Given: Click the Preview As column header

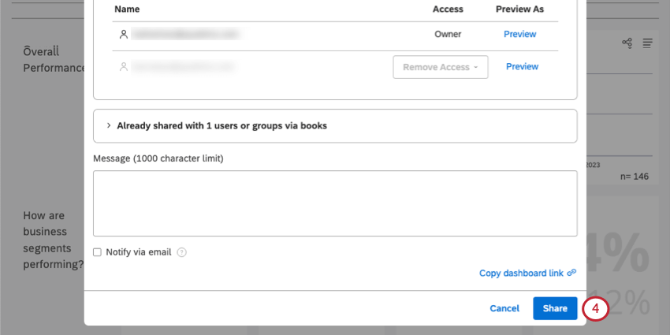Looking at the screenshot, I should pyautogui.click(x=519, y=9).
